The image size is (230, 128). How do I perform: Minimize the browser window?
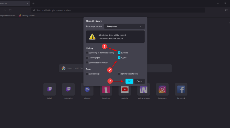pos(218,3)
